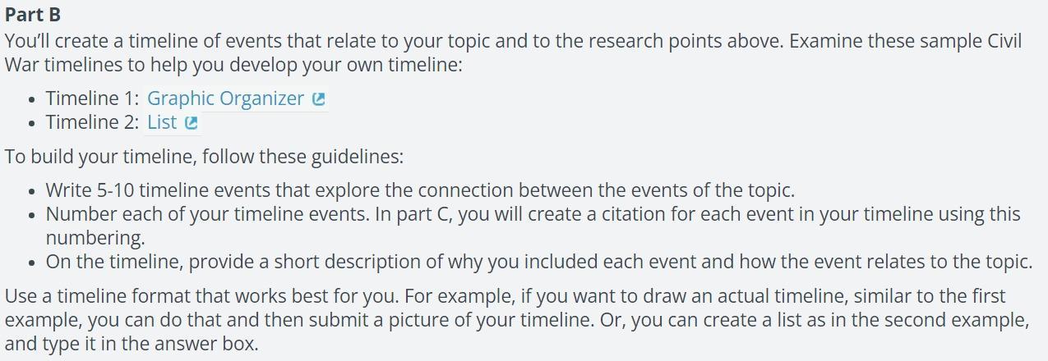This screenshot has width=1048, height=361.
Task: Click external-link icon beside List
Action: point(192,123)
